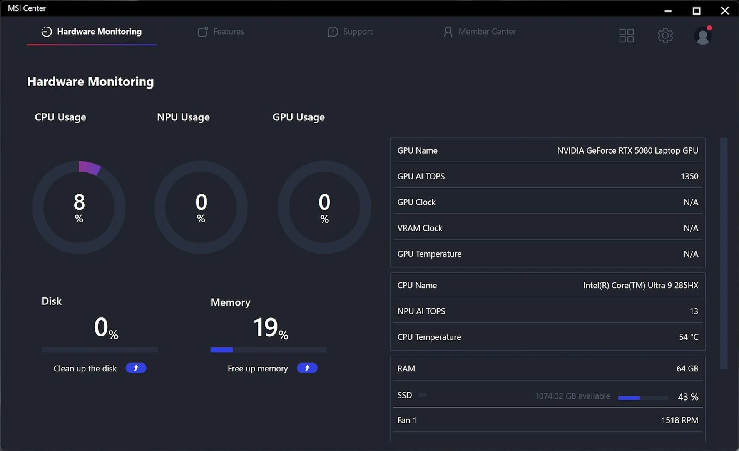The height and width of the screenshot is (451, 739).
Task: Switch to the Features tab
Action: (221, 32)
